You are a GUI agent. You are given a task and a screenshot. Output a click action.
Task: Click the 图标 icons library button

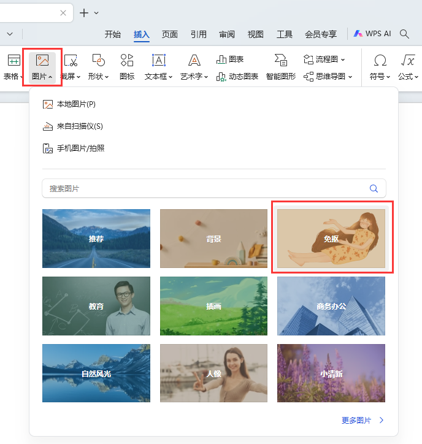[x=127, y=67]
